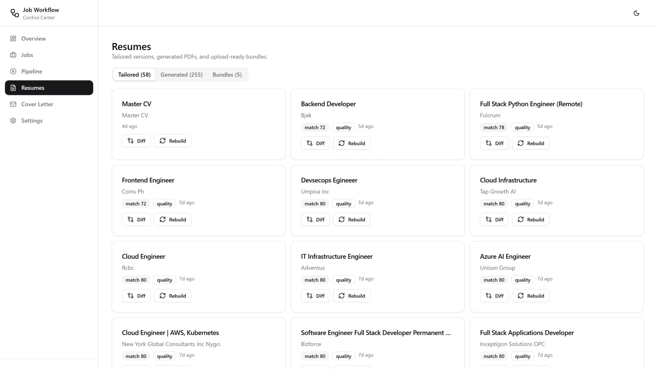Click the quality badge on Coins Ph card
This screenshot has height=369, width=657.
coord(165,204)
